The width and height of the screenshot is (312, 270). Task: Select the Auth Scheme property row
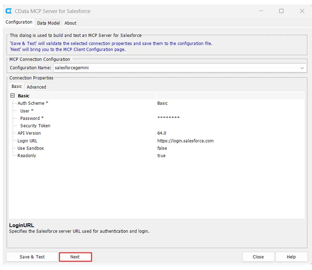click(x=33, y=103)
